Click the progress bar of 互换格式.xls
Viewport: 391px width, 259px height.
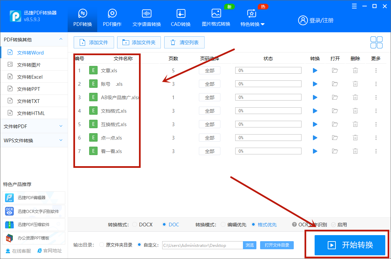coord(268,124)
